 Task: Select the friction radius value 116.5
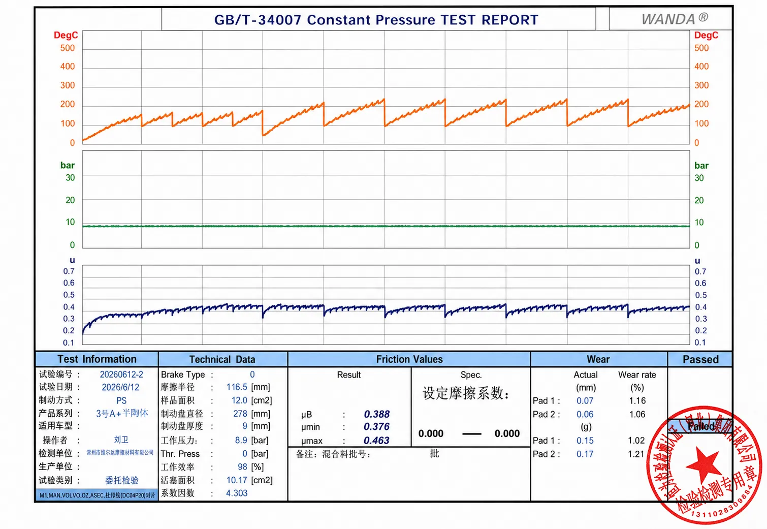(237, 387)
